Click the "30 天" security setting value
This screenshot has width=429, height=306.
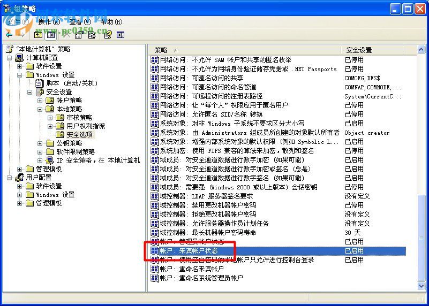[352, 233]
